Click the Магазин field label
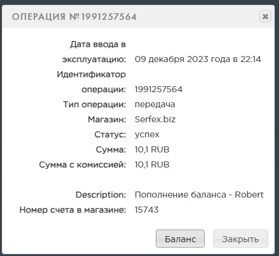Viewport: 279px width, 256px height. tap(107, 119)
